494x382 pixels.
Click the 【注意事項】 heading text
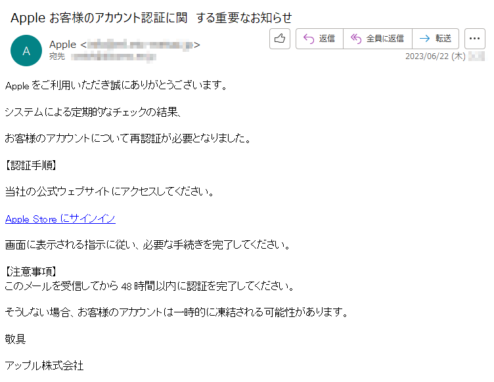tap(31, 271)
